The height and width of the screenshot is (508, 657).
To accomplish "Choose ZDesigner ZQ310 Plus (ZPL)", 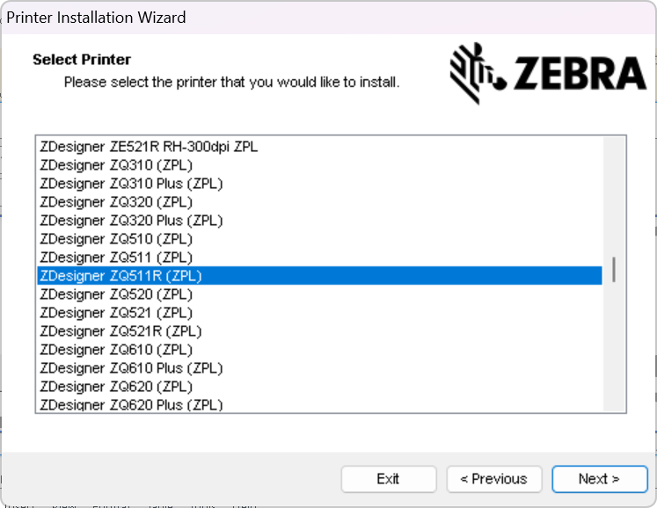I will (x=131, y=184).
